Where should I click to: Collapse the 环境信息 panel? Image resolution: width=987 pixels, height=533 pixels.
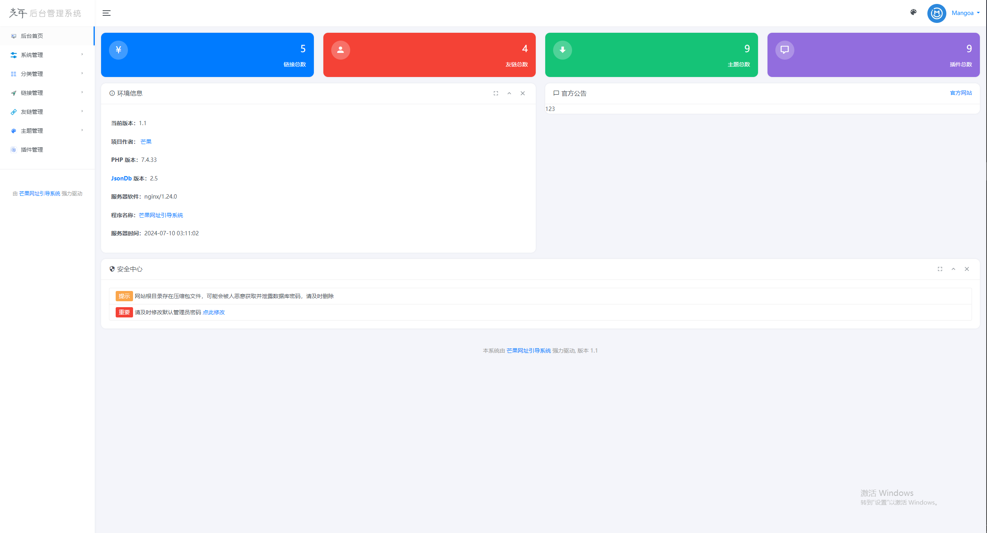509,93
